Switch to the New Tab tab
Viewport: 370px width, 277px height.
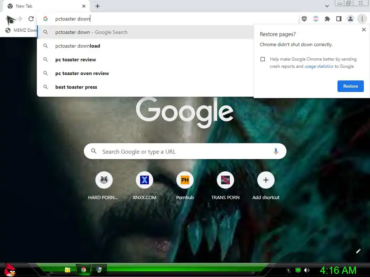(45, 6)
